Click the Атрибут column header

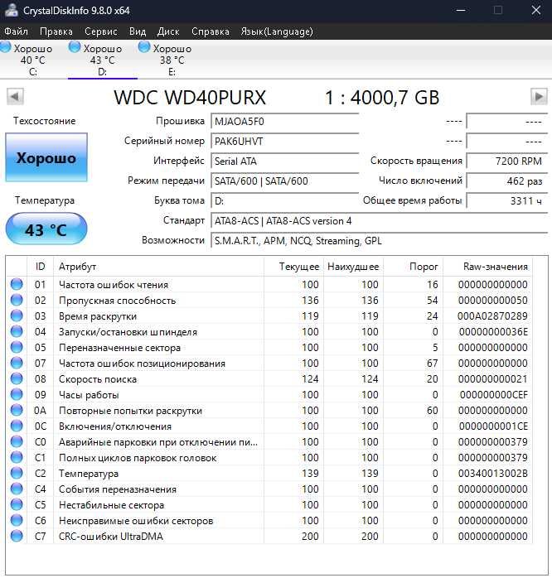pos(158,267)
